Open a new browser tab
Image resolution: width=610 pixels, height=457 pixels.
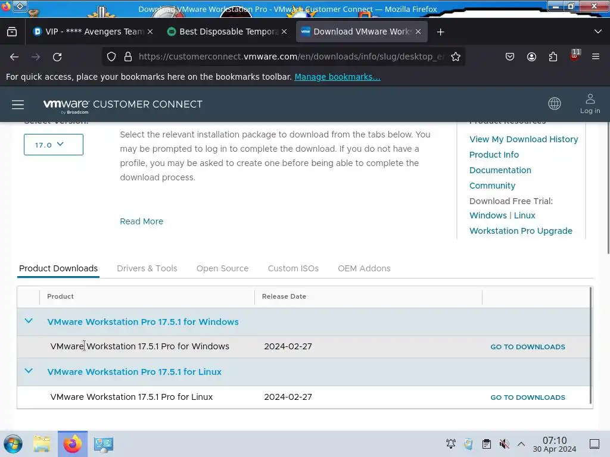point(440,32)
